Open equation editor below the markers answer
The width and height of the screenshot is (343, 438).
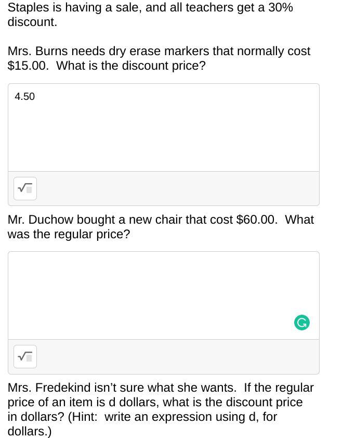click(25, 188)
